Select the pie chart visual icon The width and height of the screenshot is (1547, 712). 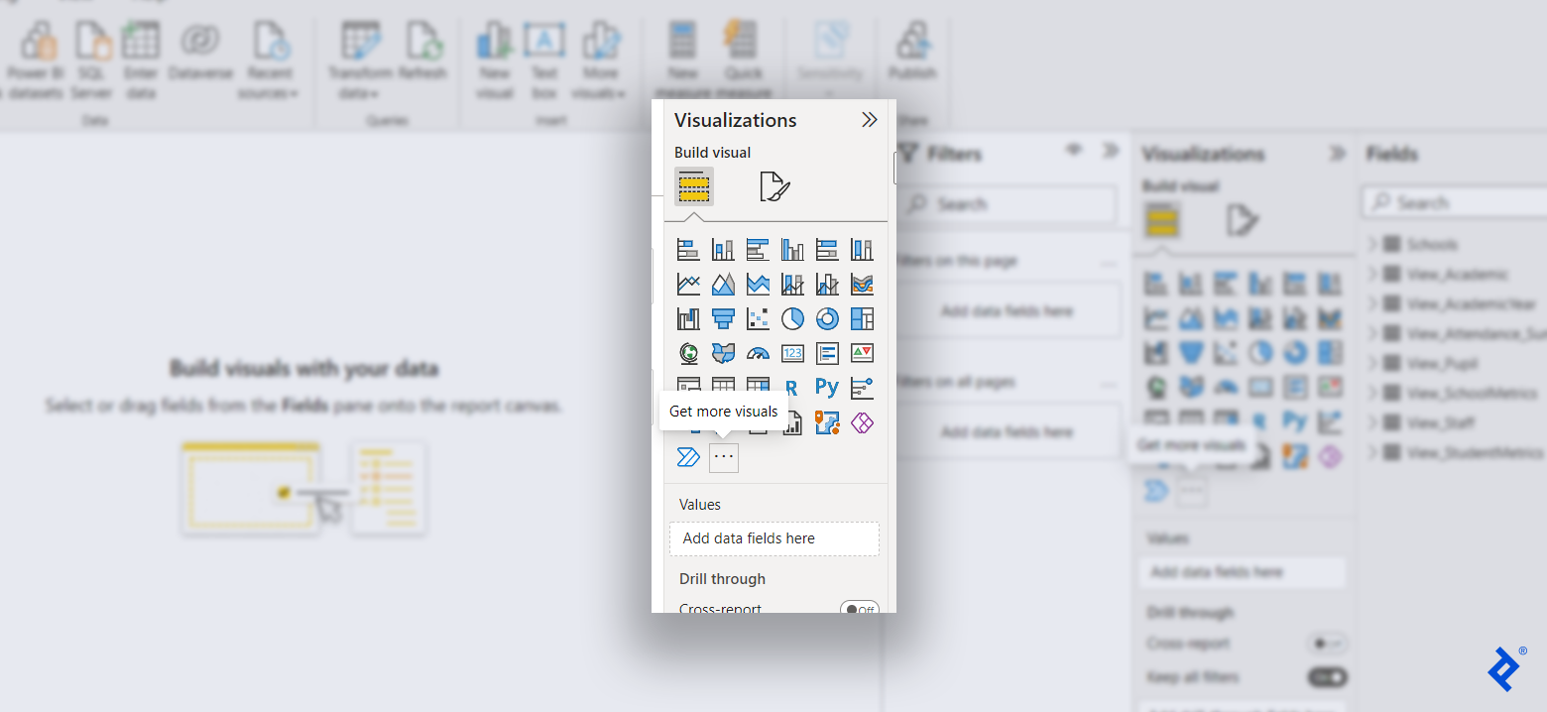(x=791, y=317)
